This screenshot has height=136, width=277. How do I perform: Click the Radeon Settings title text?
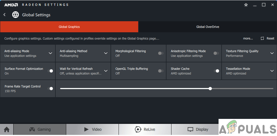coord(45,5)
